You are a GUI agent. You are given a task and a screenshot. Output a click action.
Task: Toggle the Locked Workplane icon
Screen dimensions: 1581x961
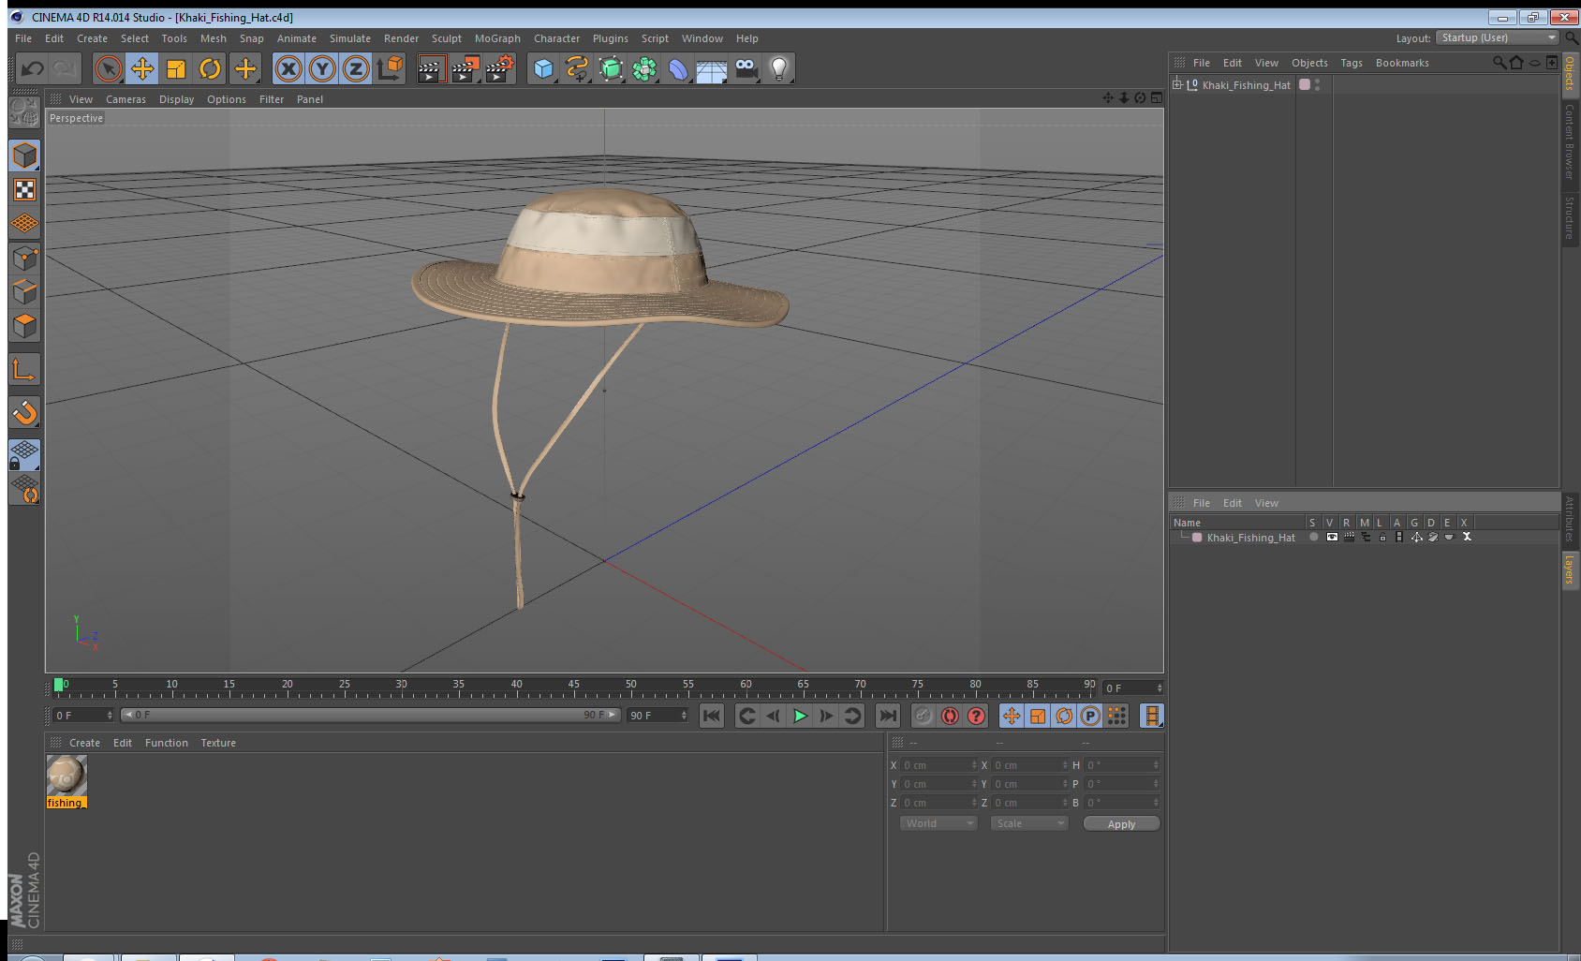(x=24, y=455)
